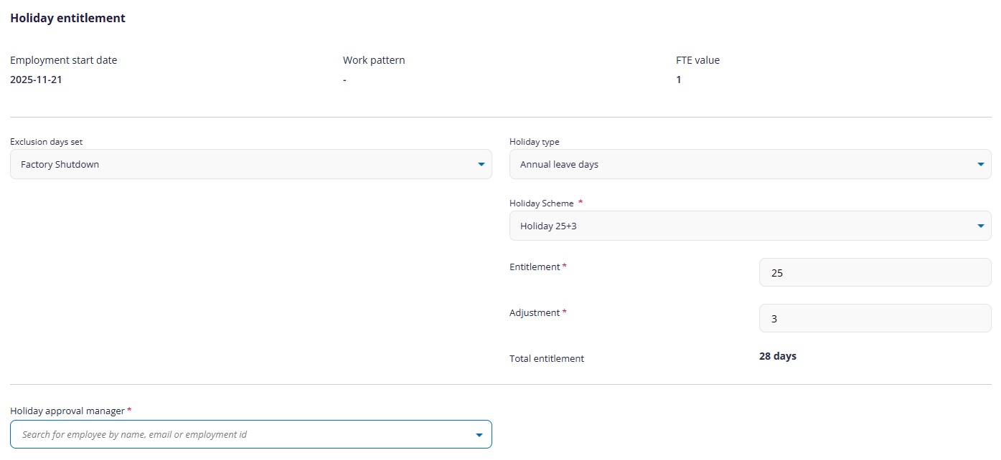Focus the Entitlement input field showing 25
The height and width of the screenshot is (460, 1001).
(875, 273)
